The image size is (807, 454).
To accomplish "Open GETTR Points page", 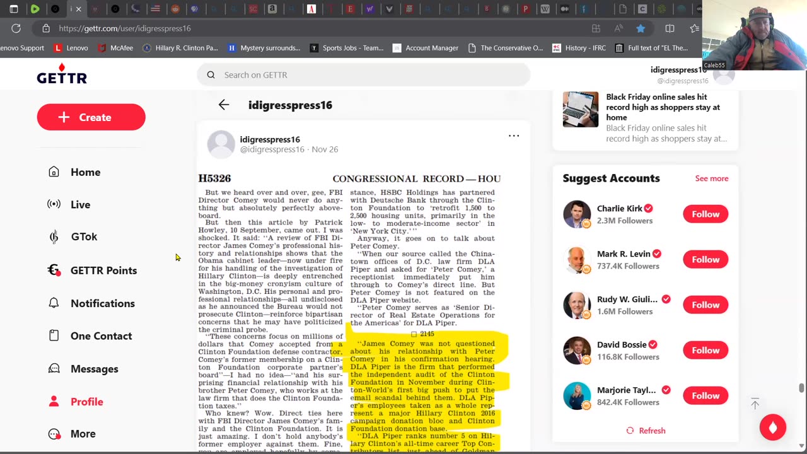I will pos(93,270).
